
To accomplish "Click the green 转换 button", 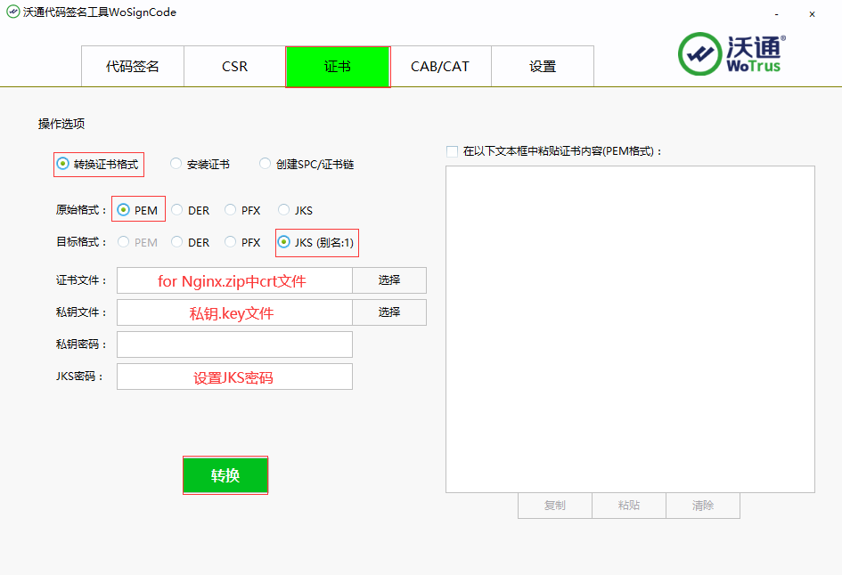I will [x=225, y=474].
